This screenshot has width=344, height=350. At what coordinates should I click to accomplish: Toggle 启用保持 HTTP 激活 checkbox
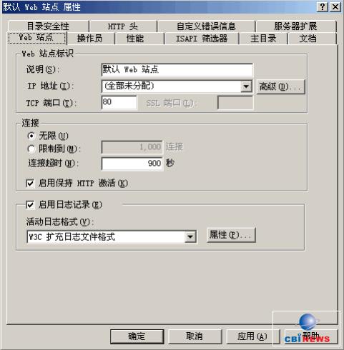(x=30, y=184)
